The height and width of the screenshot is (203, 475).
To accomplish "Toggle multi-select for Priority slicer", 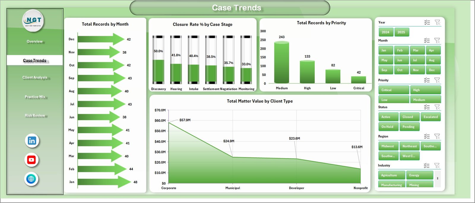I will click(x=427, y=80).
